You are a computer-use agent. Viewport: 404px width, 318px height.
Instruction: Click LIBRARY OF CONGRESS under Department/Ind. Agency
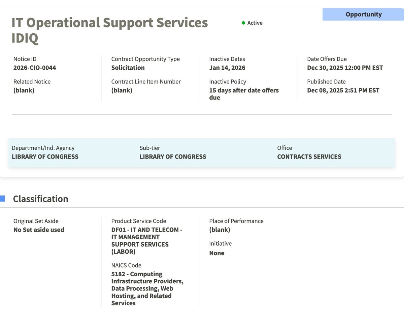[x=45, y=156]
